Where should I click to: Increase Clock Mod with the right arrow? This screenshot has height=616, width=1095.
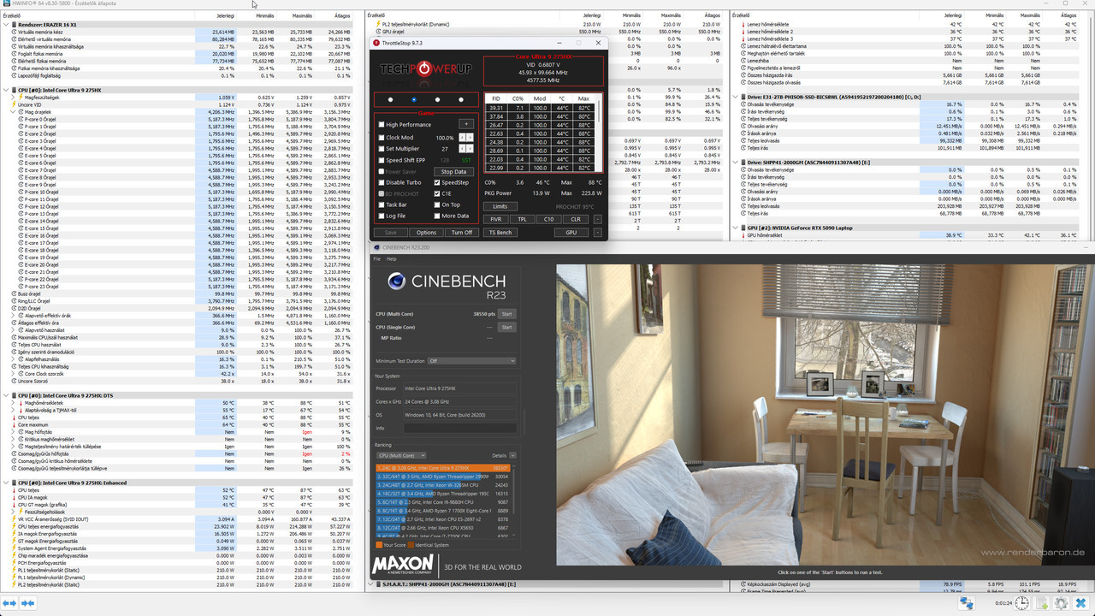pyautogui.click(x=470, y=137)
